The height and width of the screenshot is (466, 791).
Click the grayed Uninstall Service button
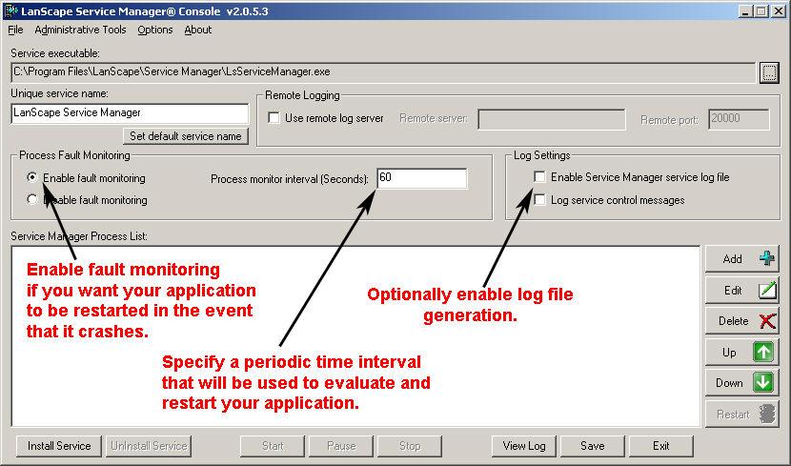[149, 446]
